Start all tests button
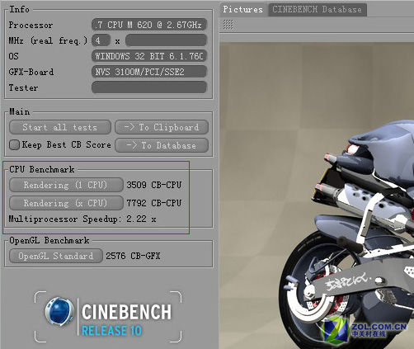 (x=60, y=127)
